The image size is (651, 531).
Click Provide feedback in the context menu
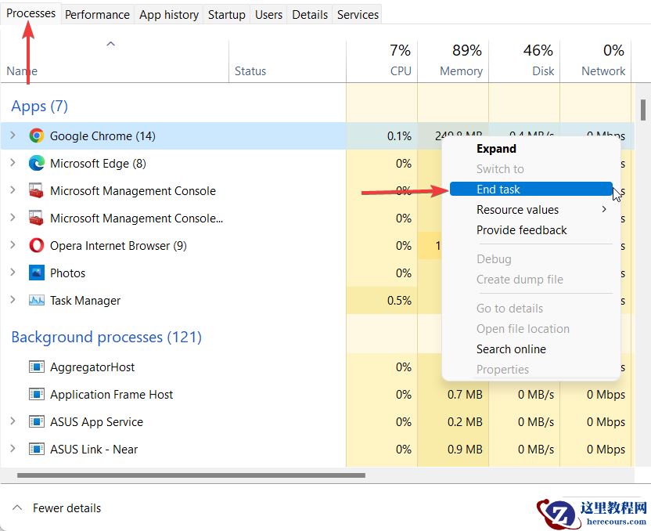521,229
